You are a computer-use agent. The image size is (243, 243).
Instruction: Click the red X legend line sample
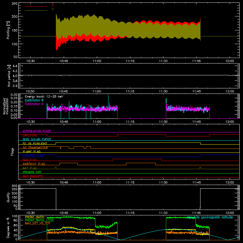36,6
